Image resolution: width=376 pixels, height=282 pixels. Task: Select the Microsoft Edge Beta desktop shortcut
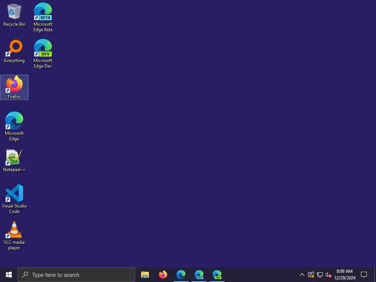tap(43, 18)
